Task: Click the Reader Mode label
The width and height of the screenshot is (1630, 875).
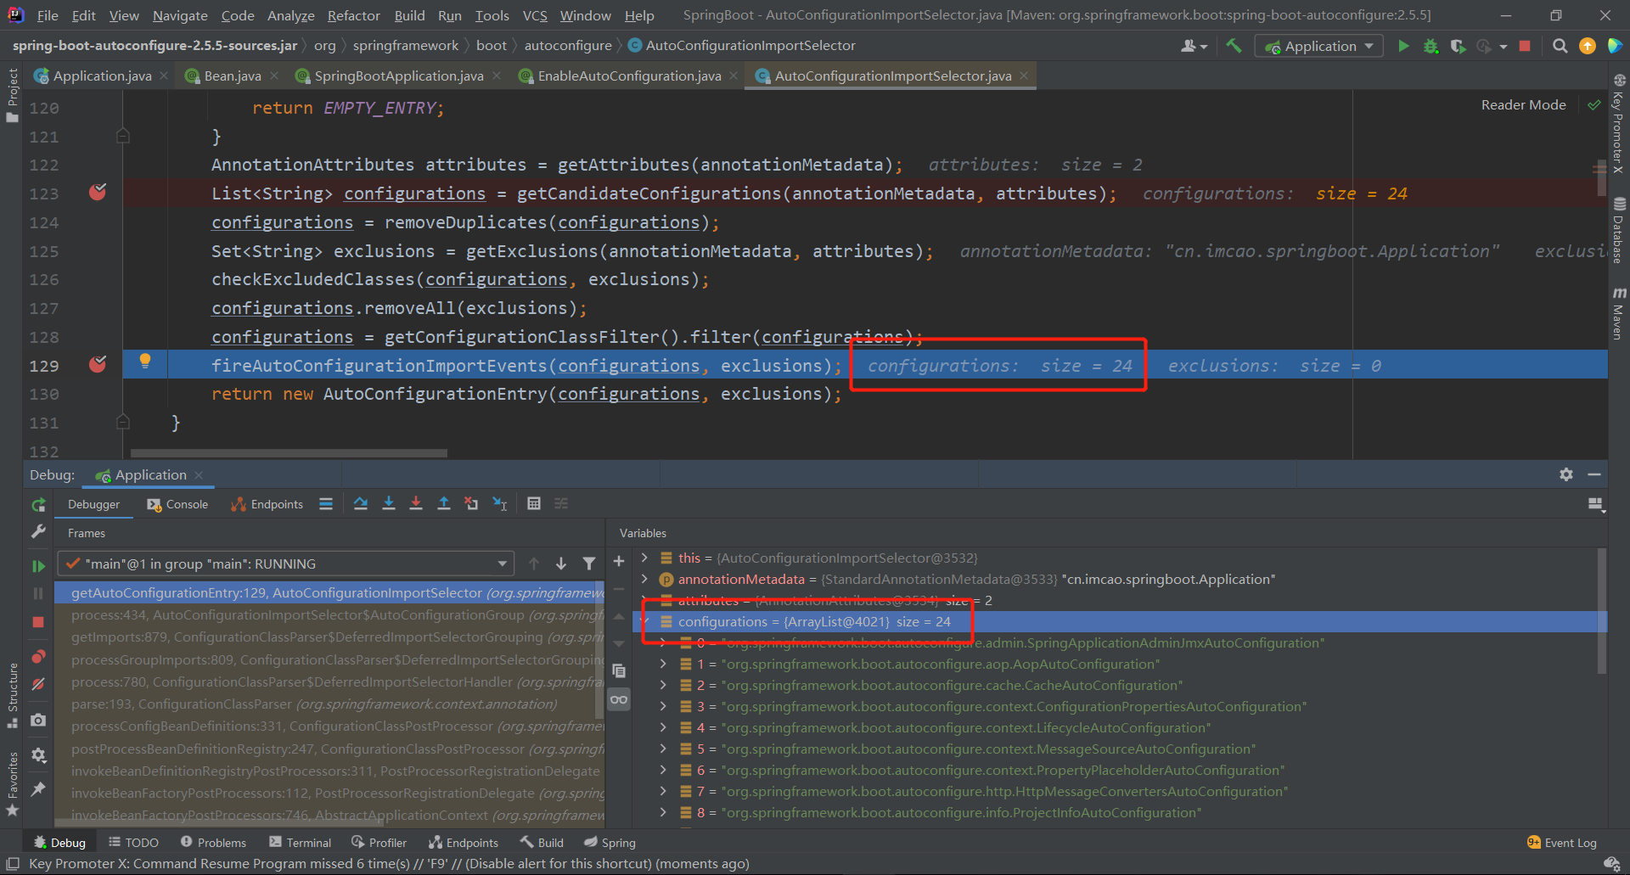Action: (x=1523, y=104)
